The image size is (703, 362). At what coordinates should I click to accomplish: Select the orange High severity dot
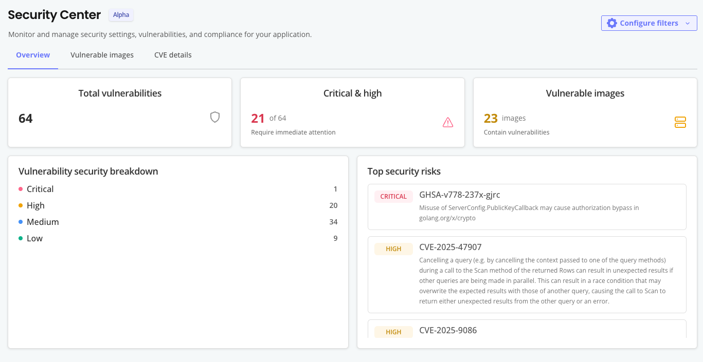[22, 205]
